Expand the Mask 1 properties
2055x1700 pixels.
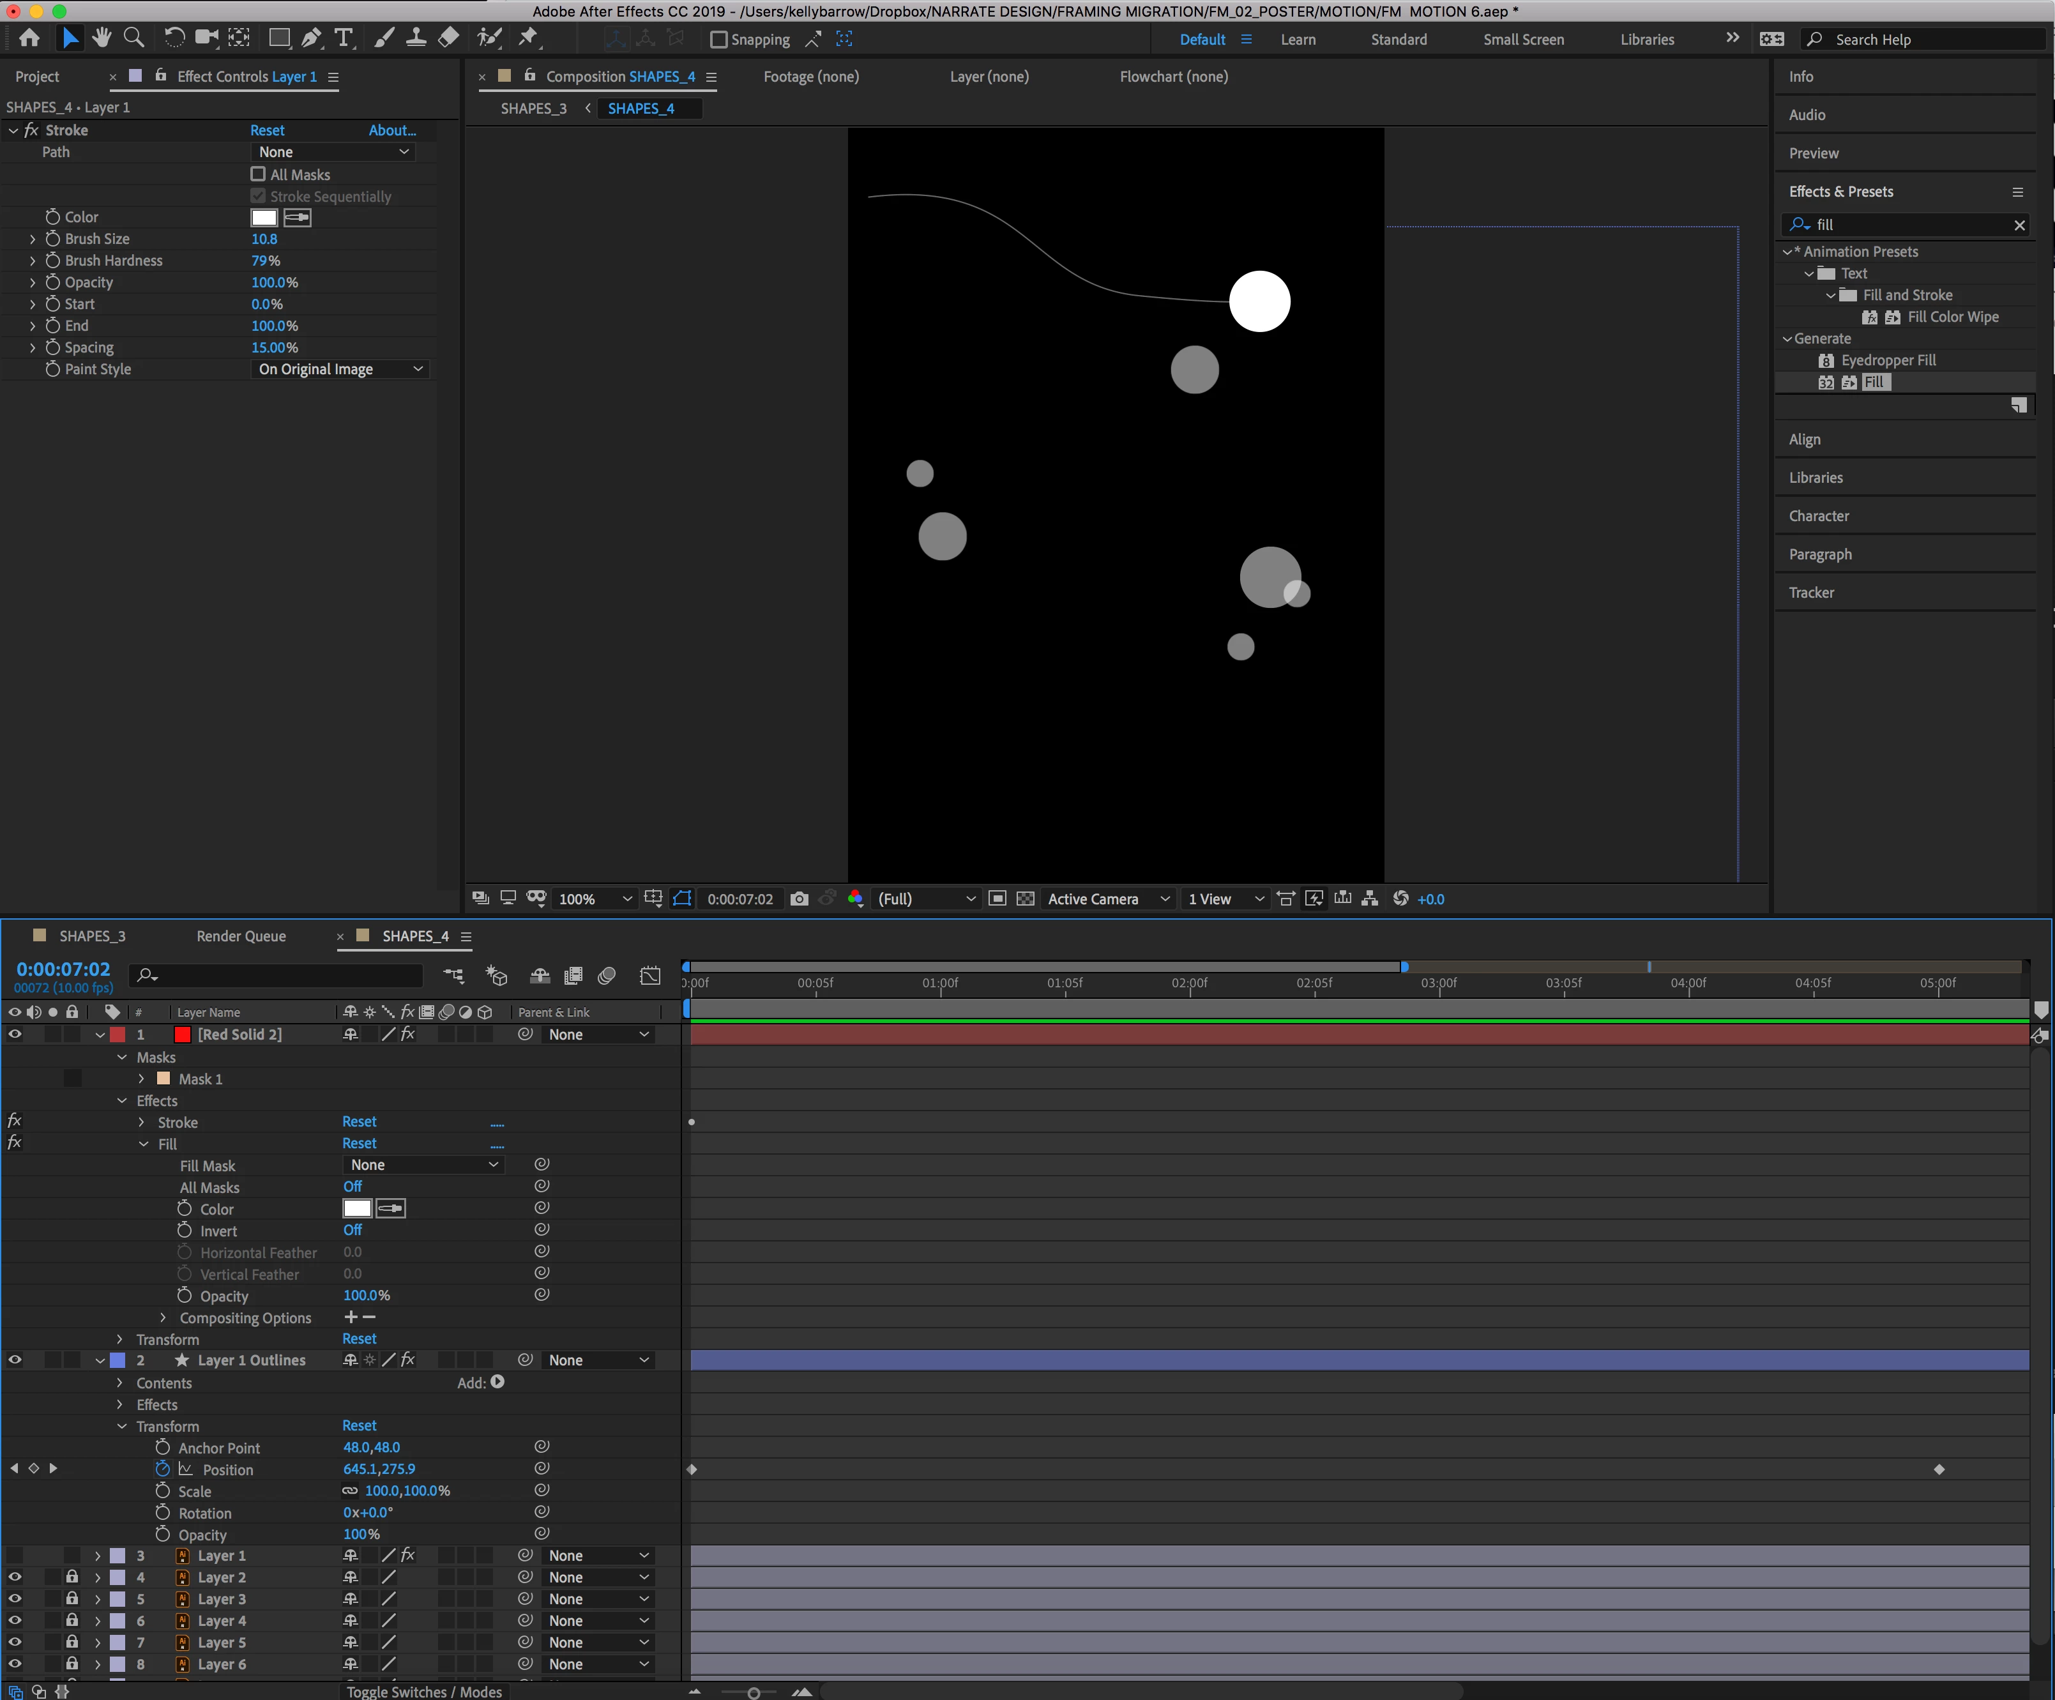point(141,1079)
